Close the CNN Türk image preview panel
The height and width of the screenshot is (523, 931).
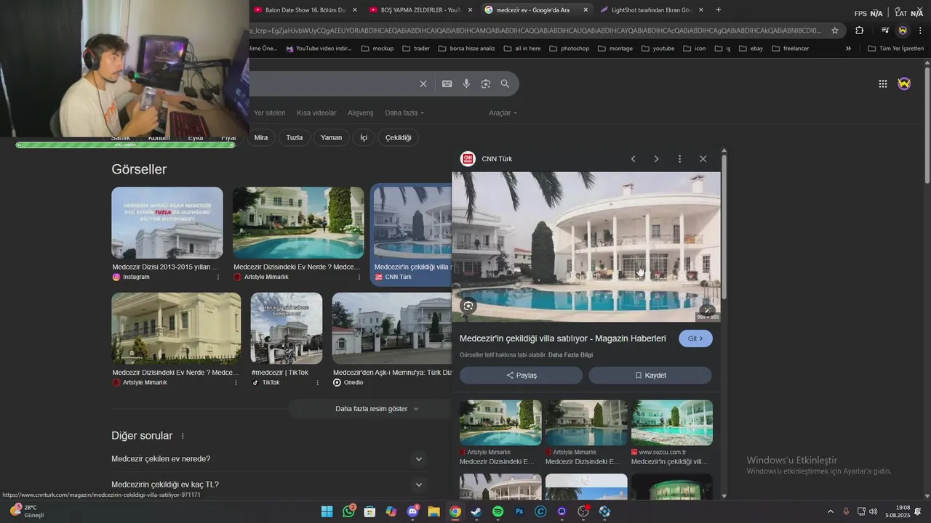click(703, 159)
